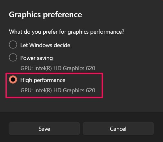
Task: Click the empty circle beside Let Windows decide
Action: coord(13,45)
